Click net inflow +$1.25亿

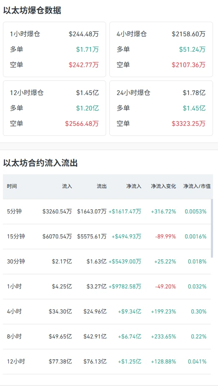point(130,362)
